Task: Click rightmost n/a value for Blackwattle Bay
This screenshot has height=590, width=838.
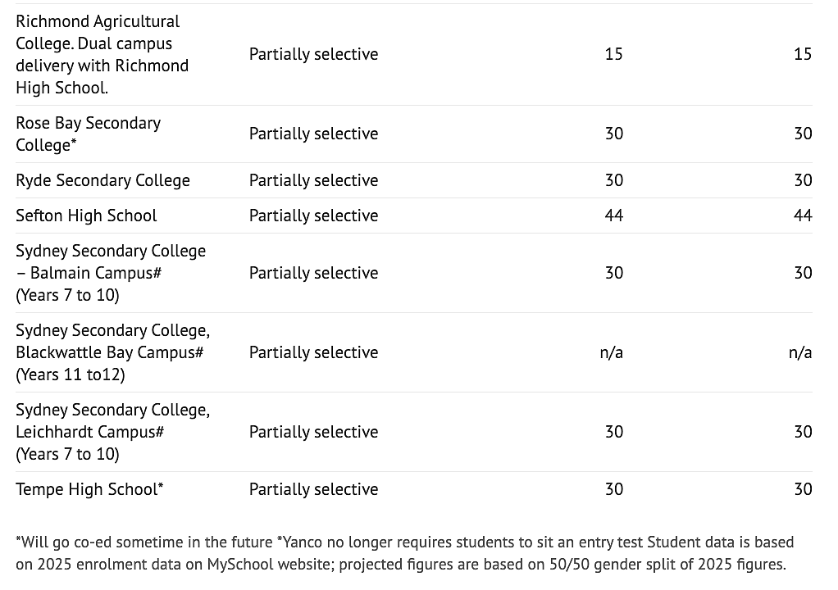Action: pos(800,352)
